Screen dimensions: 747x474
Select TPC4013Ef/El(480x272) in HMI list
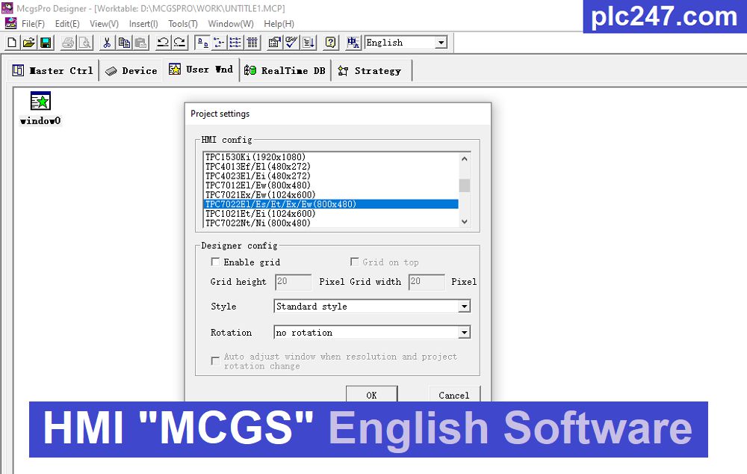(331, 167)
